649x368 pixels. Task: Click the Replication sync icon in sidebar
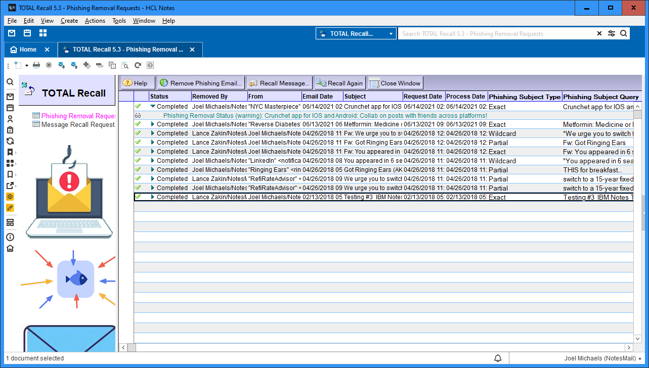coord(10,142)
